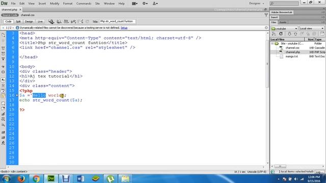This screenshot has width=326, height=183.
Task: Click filter related files funnel icon
Action: pos(266,15)
